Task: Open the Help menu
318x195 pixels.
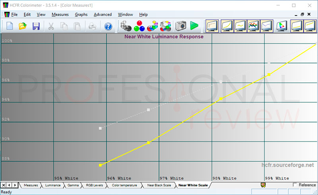Action: (143, 15)
